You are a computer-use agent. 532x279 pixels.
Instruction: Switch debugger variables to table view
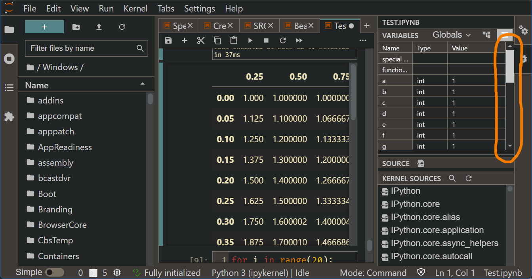pyautogui.click(x=504, y=35)
